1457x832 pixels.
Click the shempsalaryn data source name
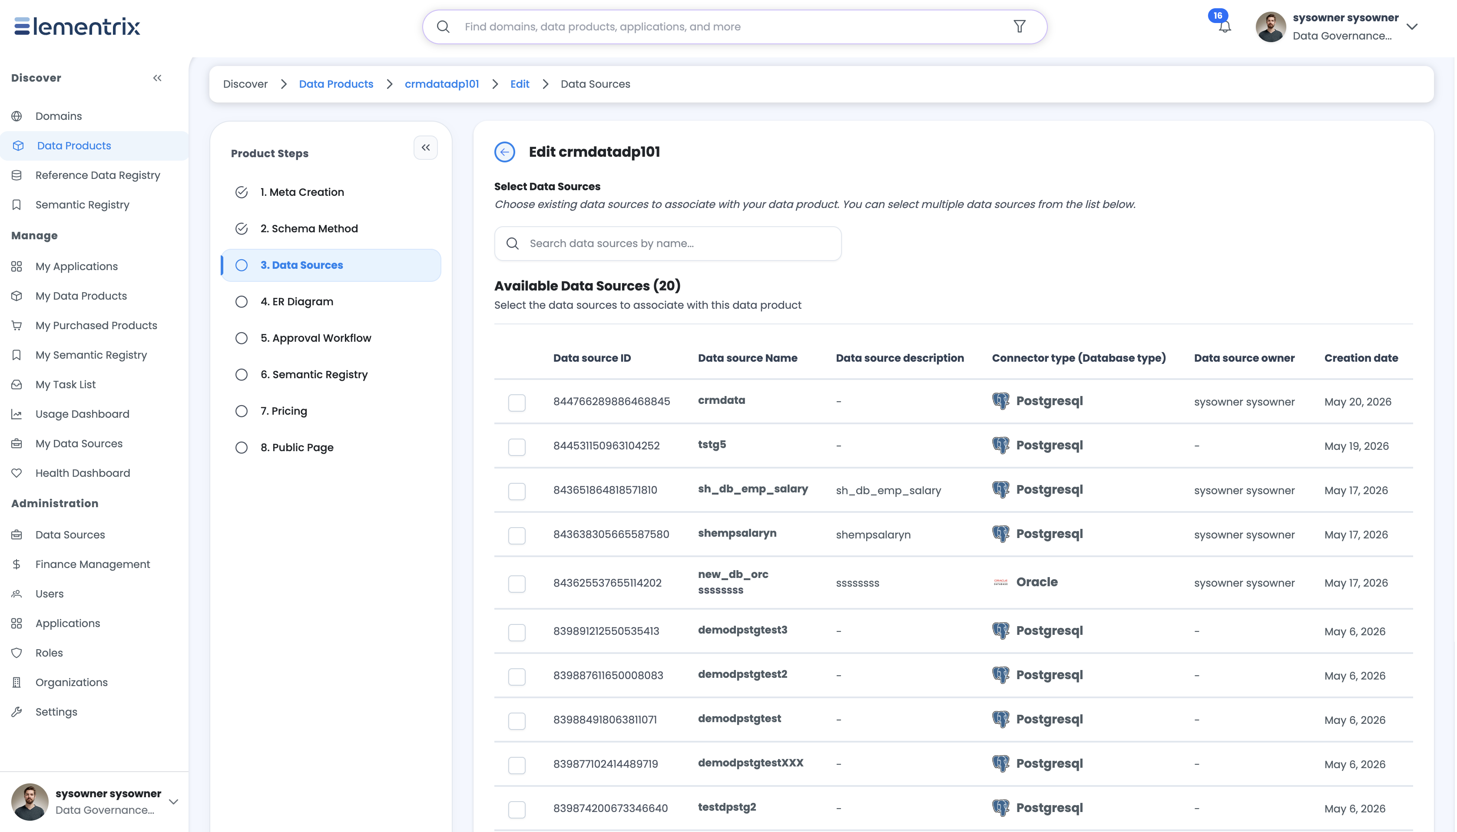click(737, 533)
